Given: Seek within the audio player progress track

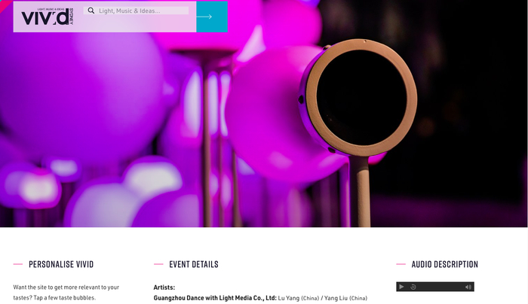Looking at the screenshot, I should (x=441, y=287).
